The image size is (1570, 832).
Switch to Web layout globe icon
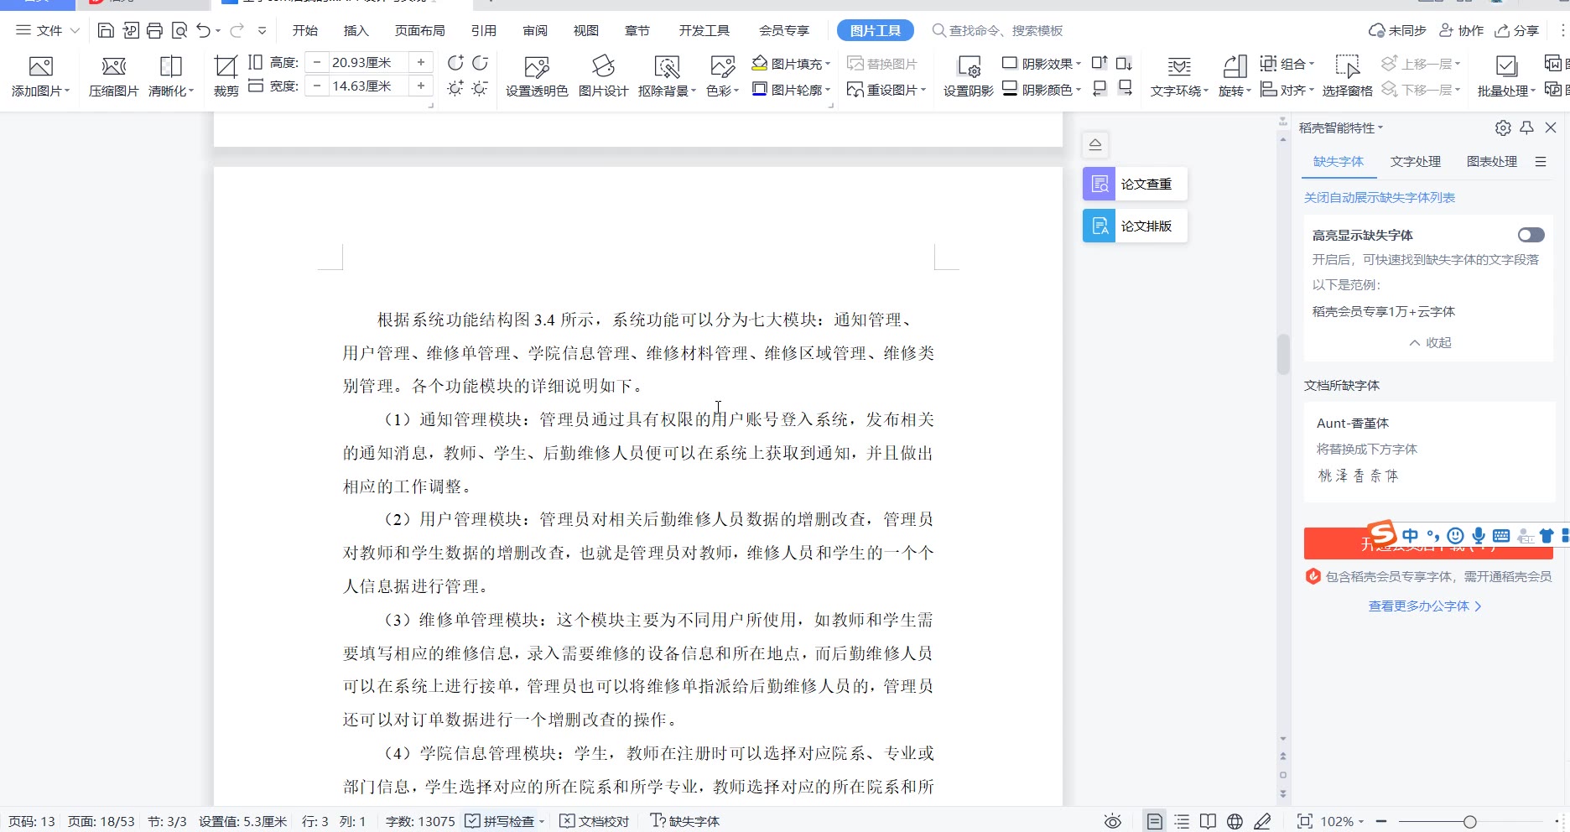pyautogui.click(x=1235, y=821)
